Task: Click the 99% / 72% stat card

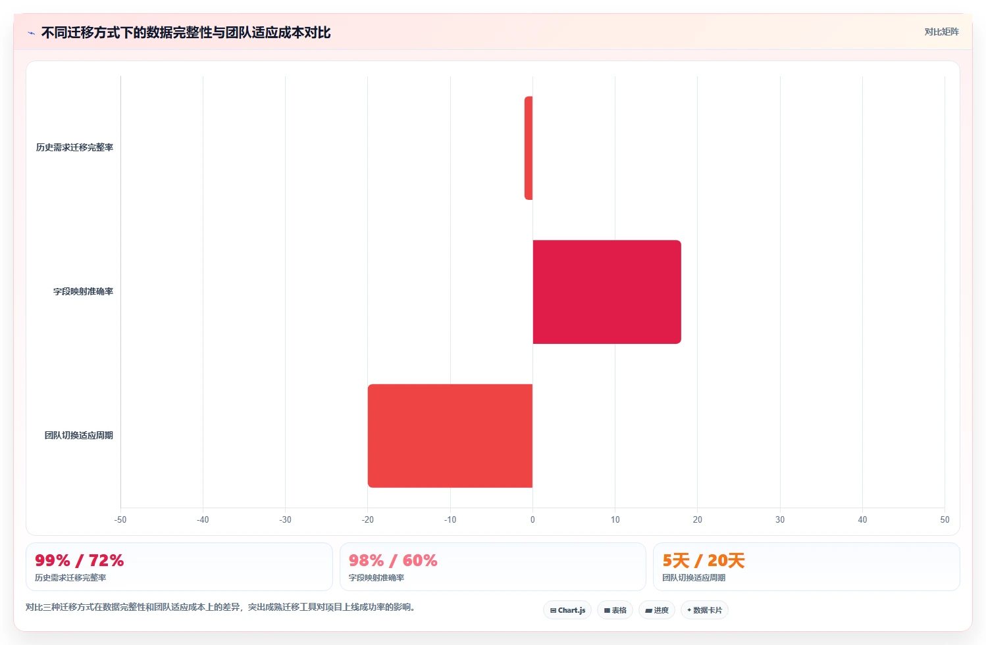Action: tap(179, 567)
